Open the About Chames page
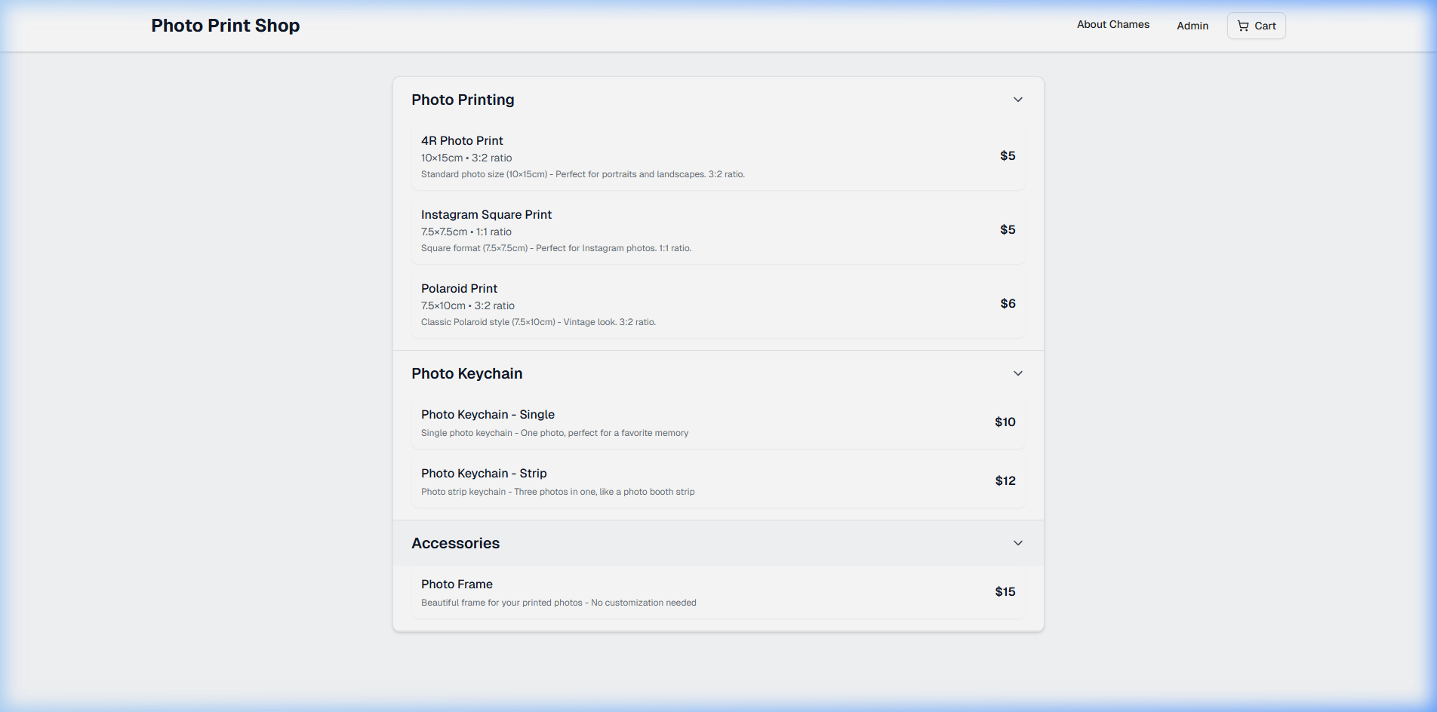1437x712 pixels. (1112, 24)
